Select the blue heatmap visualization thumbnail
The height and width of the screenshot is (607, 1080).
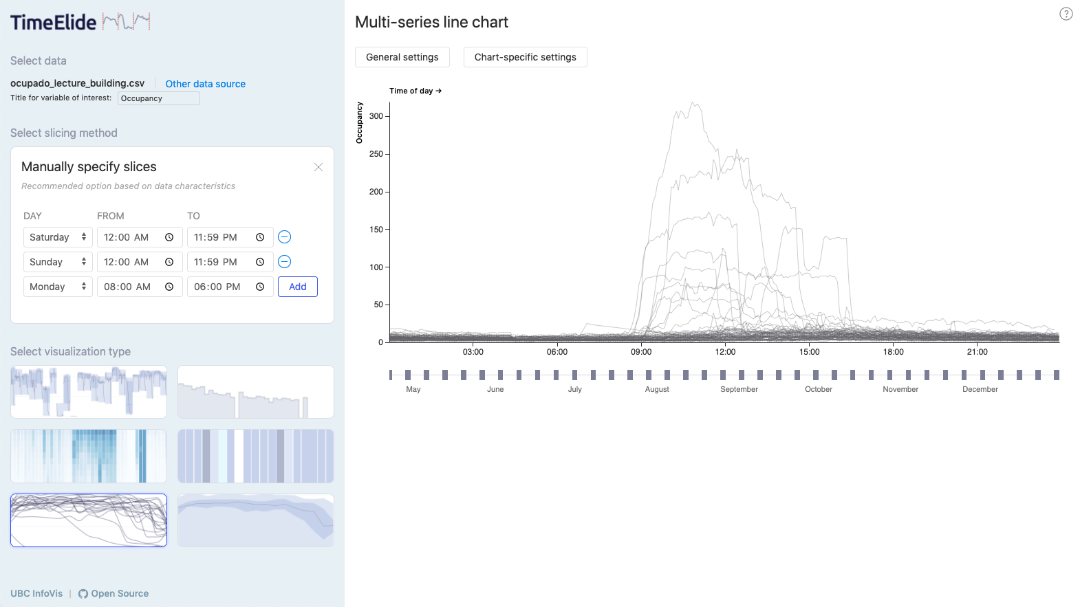[x=89, y=456]
